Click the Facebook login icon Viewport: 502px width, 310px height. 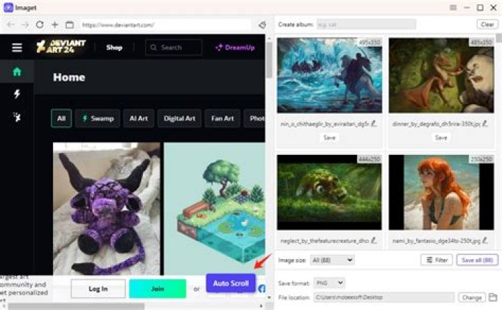click(x=261, y=288)
